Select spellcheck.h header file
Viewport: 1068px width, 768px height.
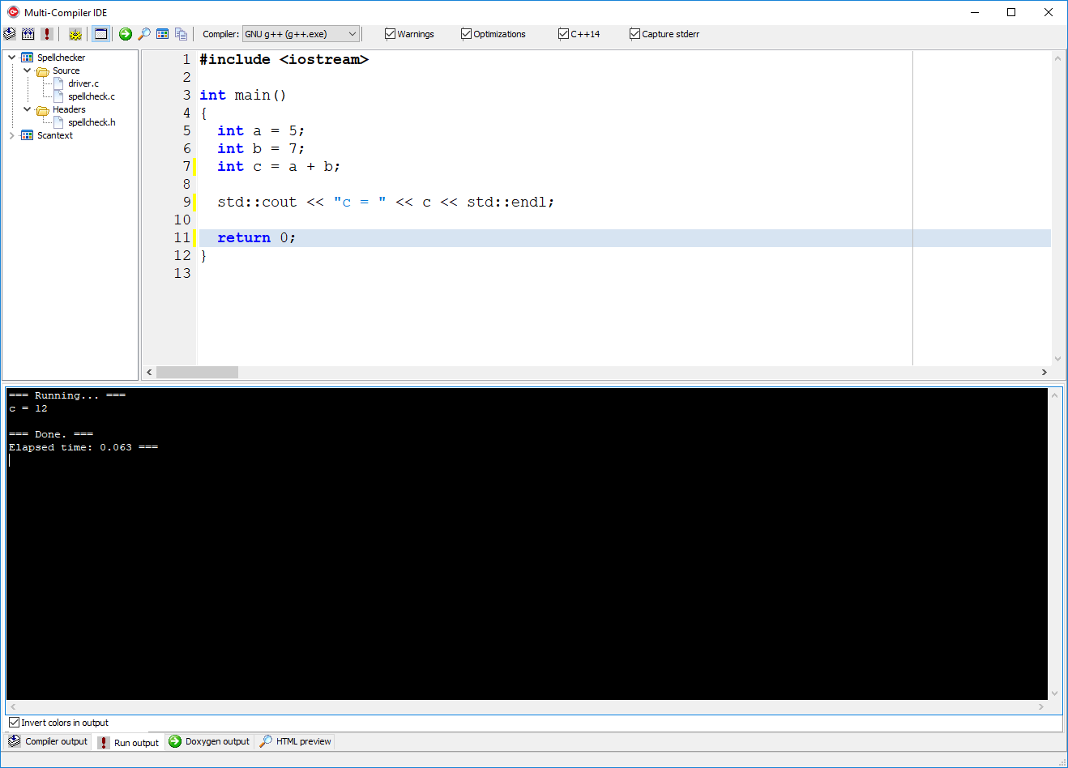click(92, 122)
